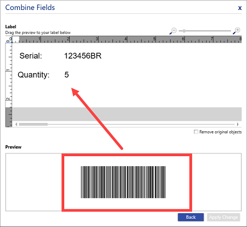Click the gray area below the label
The image size is (247, 227).
coord(127,114)
